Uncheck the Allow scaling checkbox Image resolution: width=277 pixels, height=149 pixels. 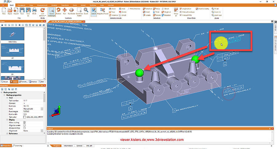click(x=24, y=122)
